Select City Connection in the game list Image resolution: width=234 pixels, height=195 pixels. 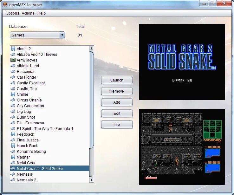point(30,106)
